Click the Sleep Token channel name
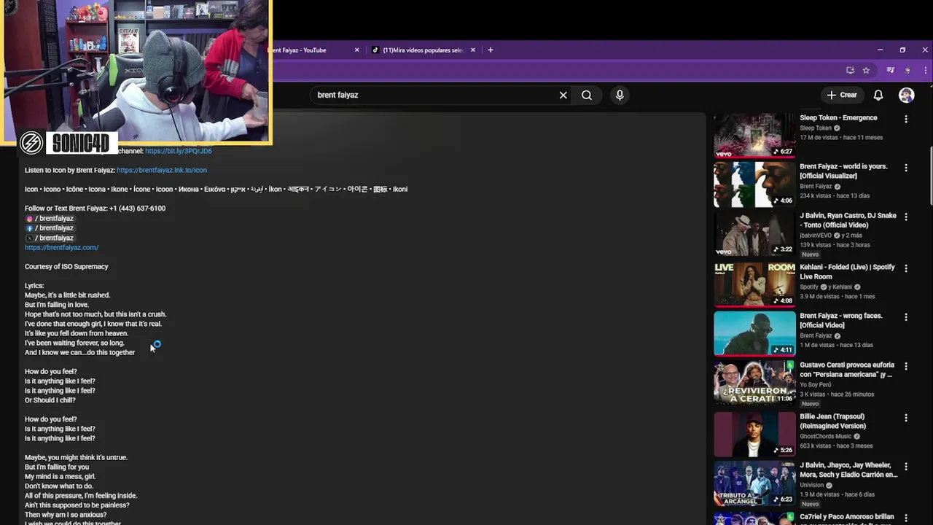The height and width of the screenshot is (525, 933). (x=816, y=128)
